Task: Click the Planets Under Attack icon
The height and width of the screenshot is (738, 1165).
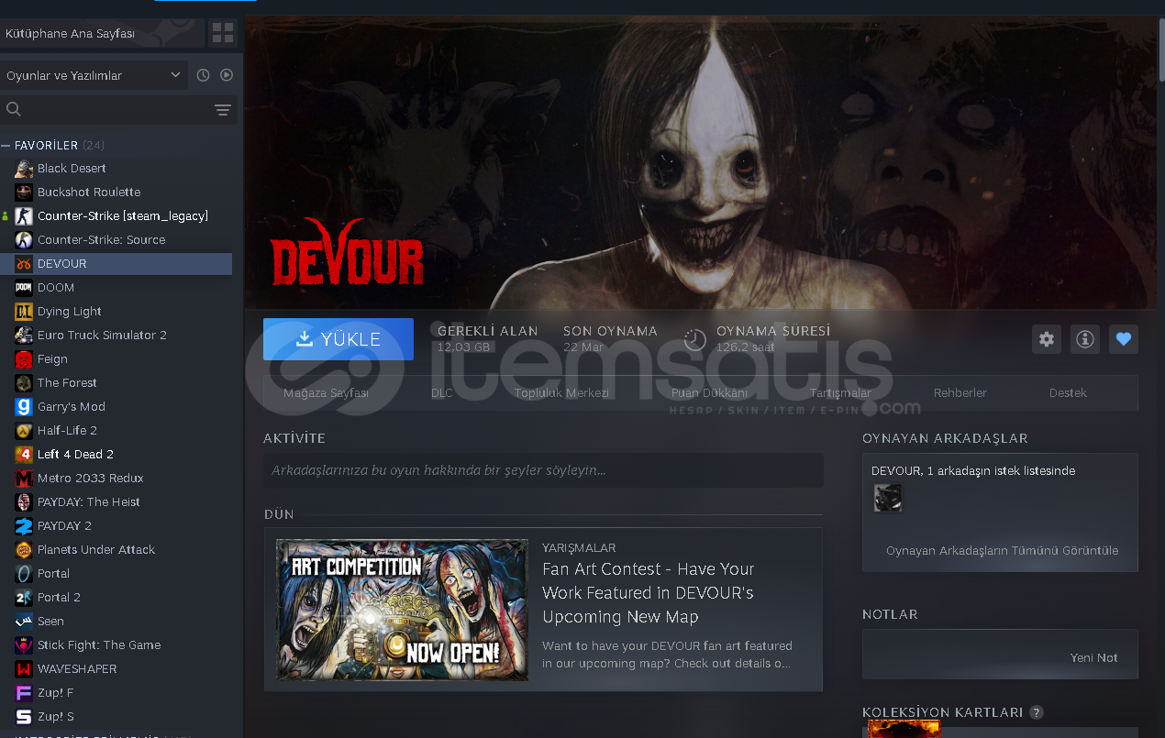Action: [24, 549]
